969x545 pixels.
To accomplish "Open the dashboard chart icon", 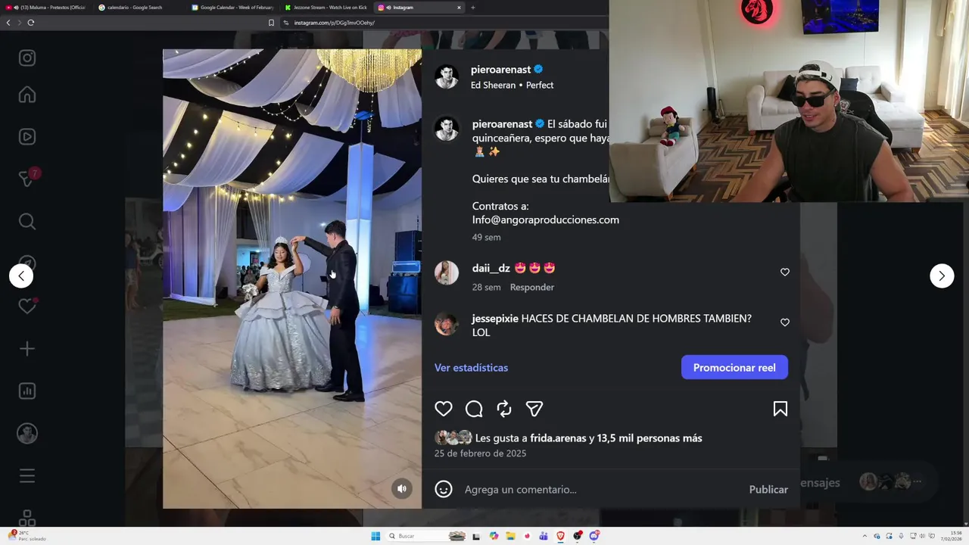I will 27,391.
